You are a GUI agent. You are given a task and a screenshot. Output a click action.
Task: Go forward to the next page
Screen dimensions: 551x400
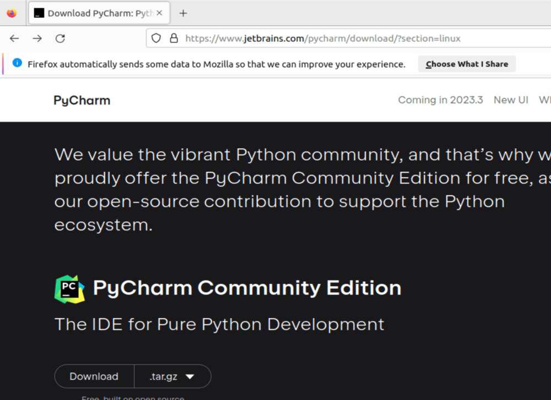37,39
